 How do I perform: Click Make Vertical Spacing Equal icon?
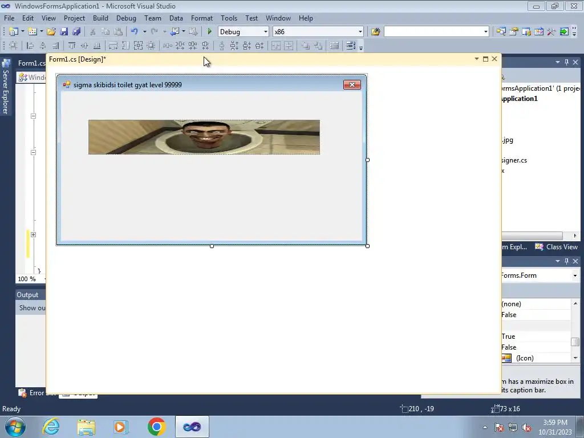coord(222,46)
